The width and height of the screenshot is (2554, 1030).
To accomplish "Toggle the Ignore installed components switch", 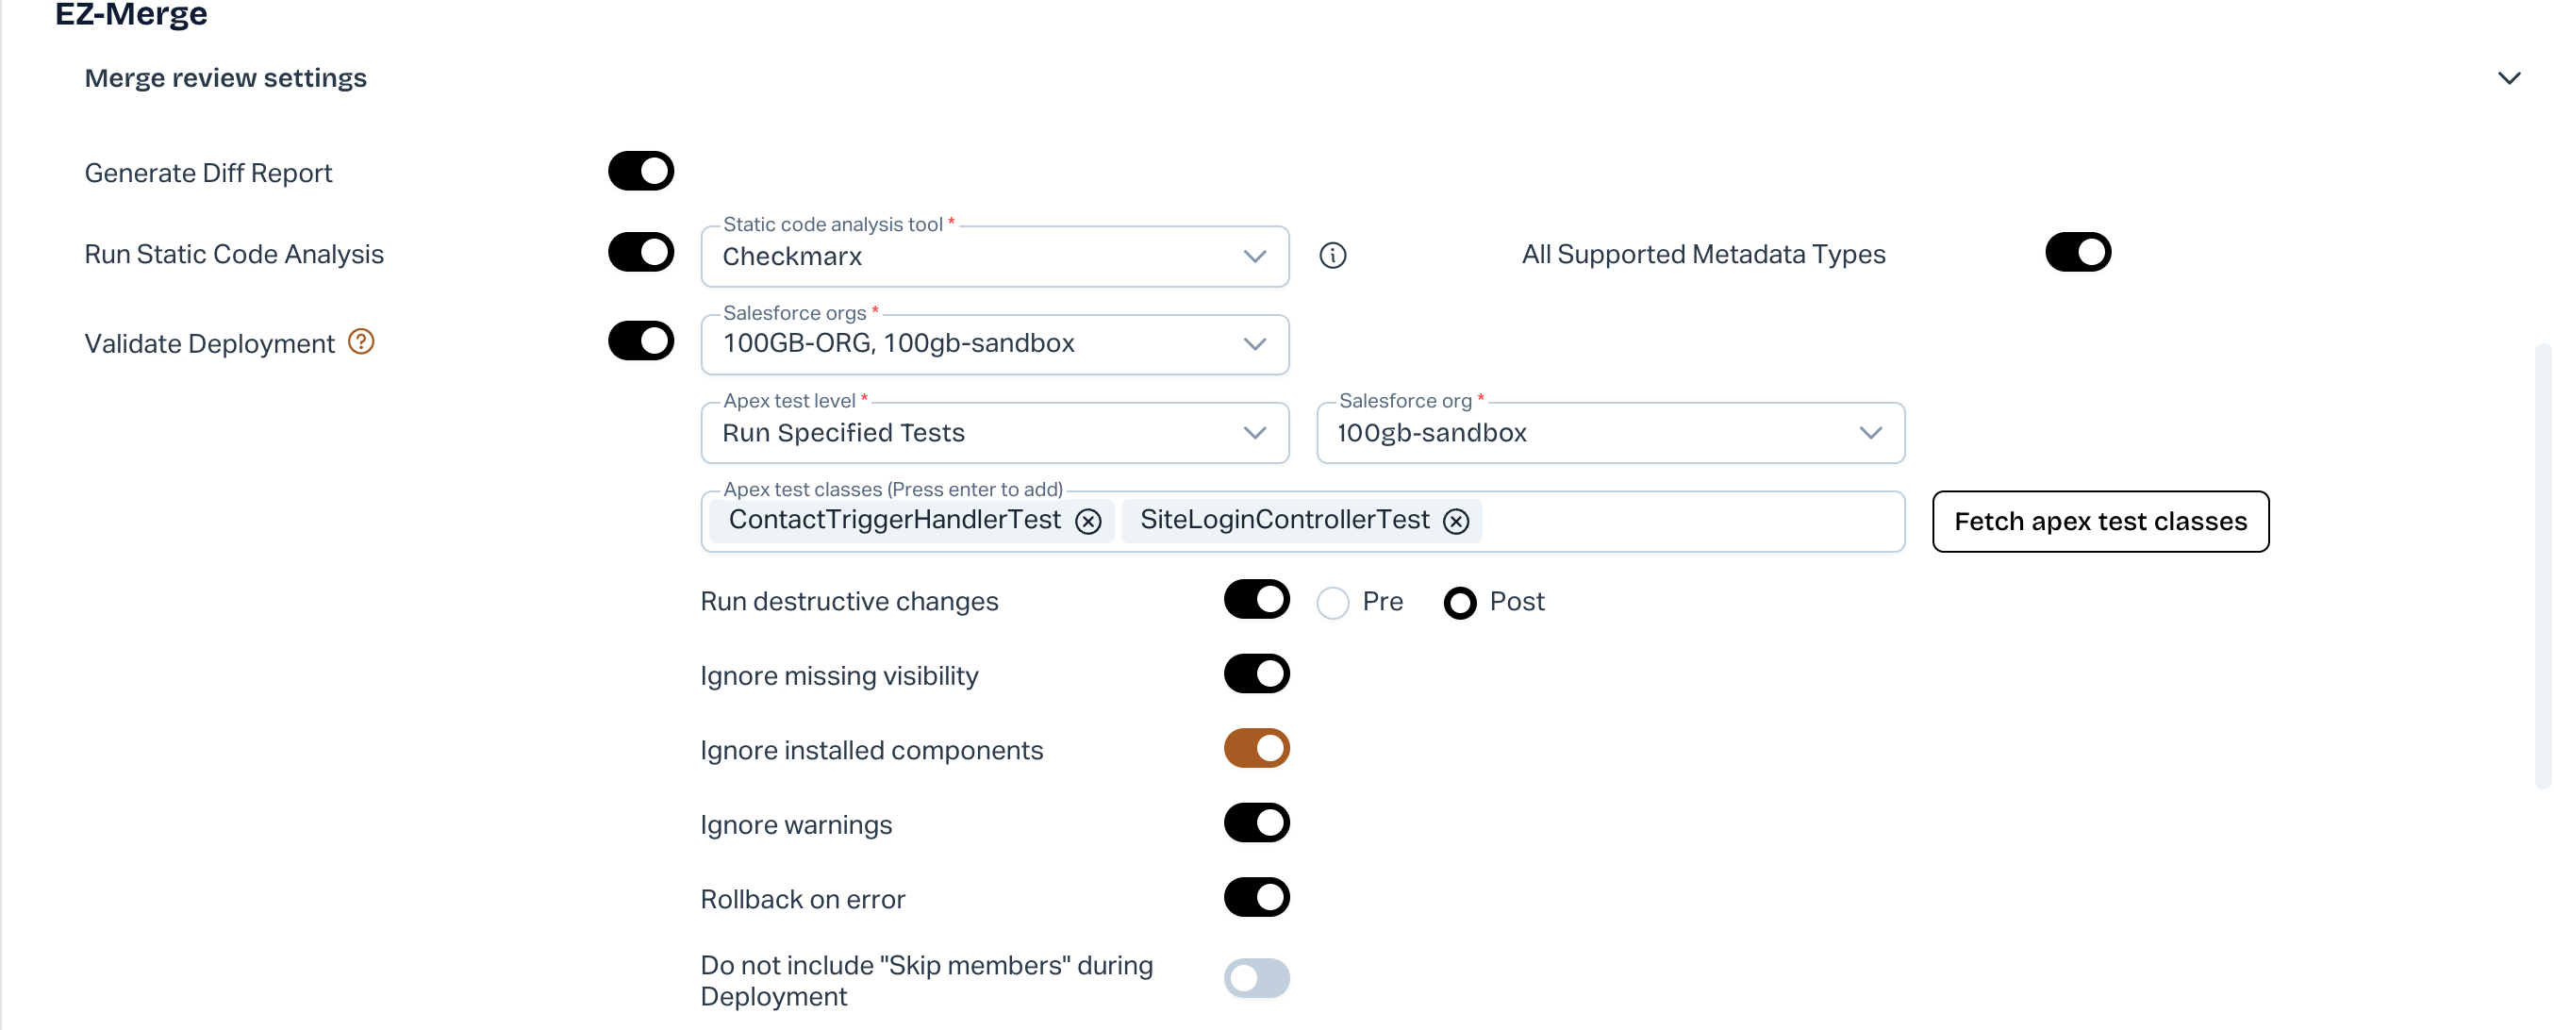I will pyautogui.click(x=1256, y=749).
